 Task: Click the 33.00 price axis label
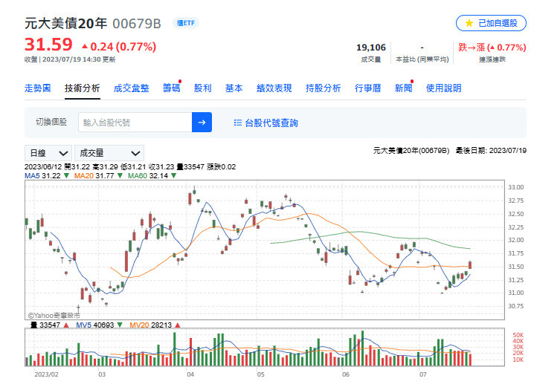[515, 187]
